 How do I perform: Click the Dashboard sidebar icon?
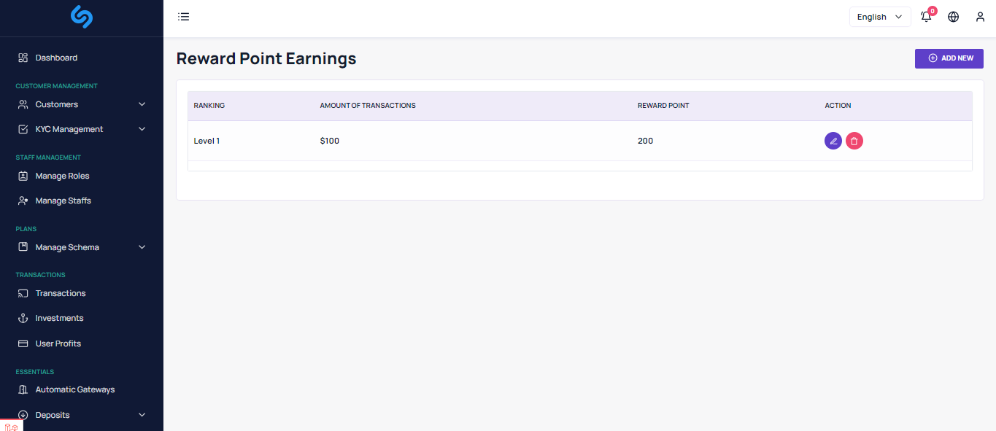[23, 58]
